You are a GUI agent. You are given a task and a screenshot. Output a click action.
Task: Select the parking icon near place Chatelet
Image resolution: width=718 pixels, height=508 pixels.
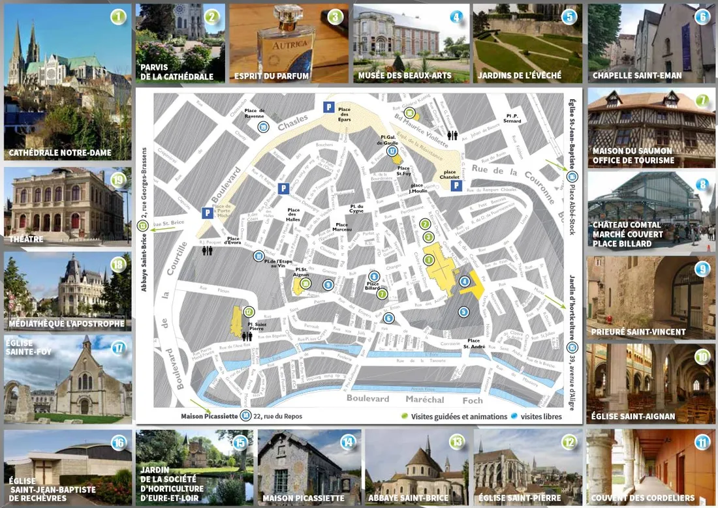pos(456,186)
